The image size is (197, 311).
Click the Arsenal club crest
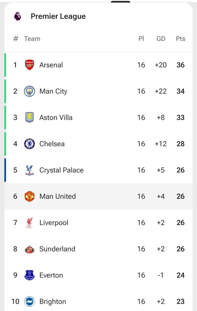coord(29,65)
